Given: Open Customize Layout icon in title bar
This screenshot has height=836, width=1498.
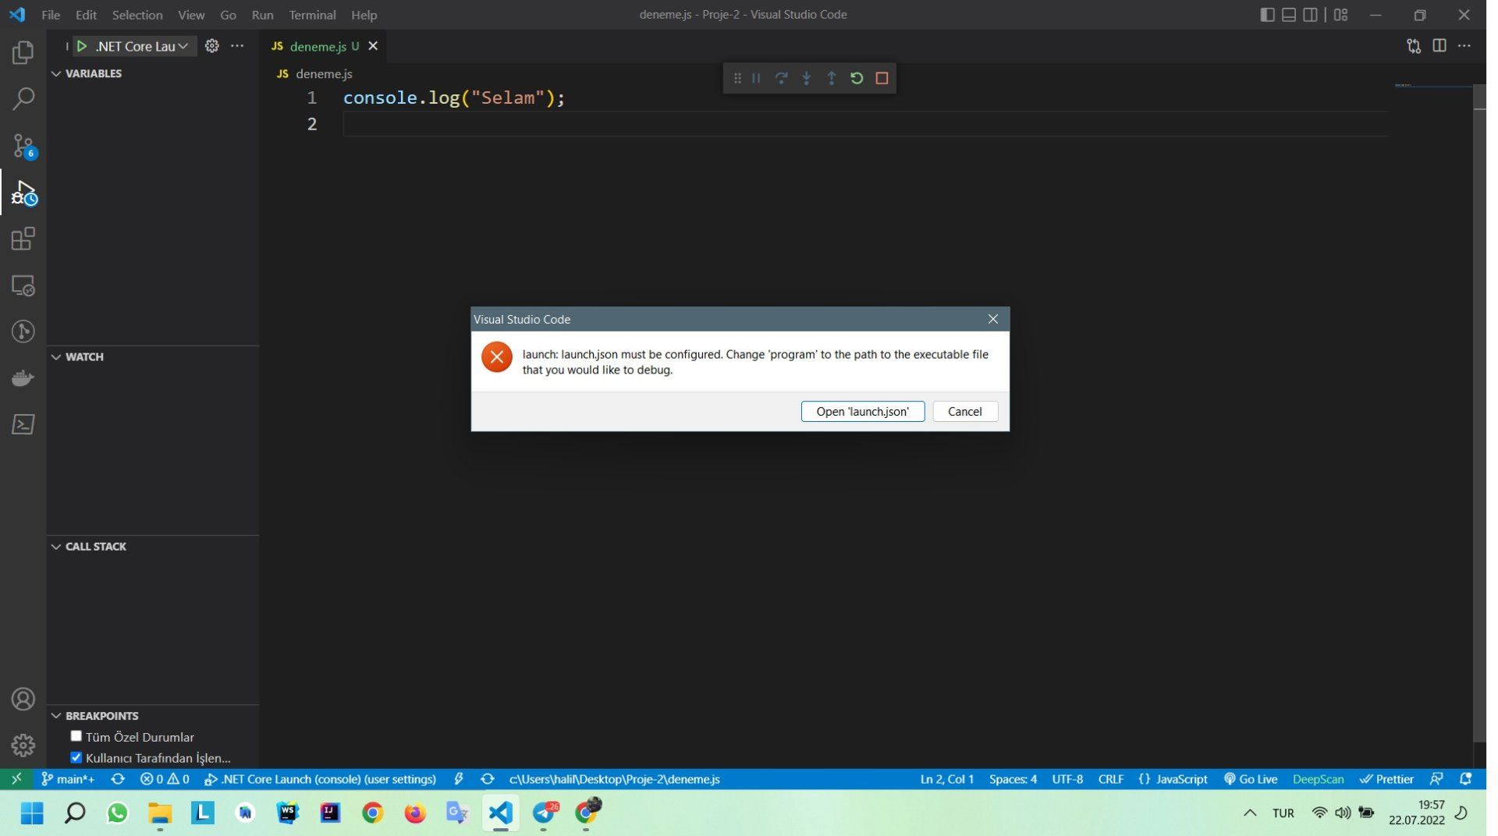Looking at the screenshot, I should click(x=1341, y=15).
